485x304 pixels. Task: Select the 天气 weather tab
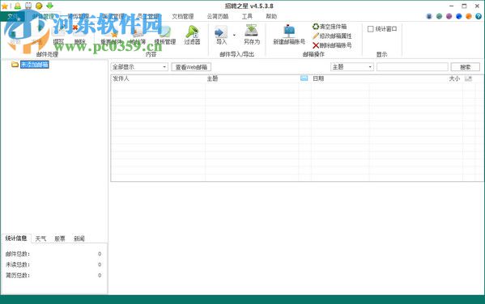point(40,239)
